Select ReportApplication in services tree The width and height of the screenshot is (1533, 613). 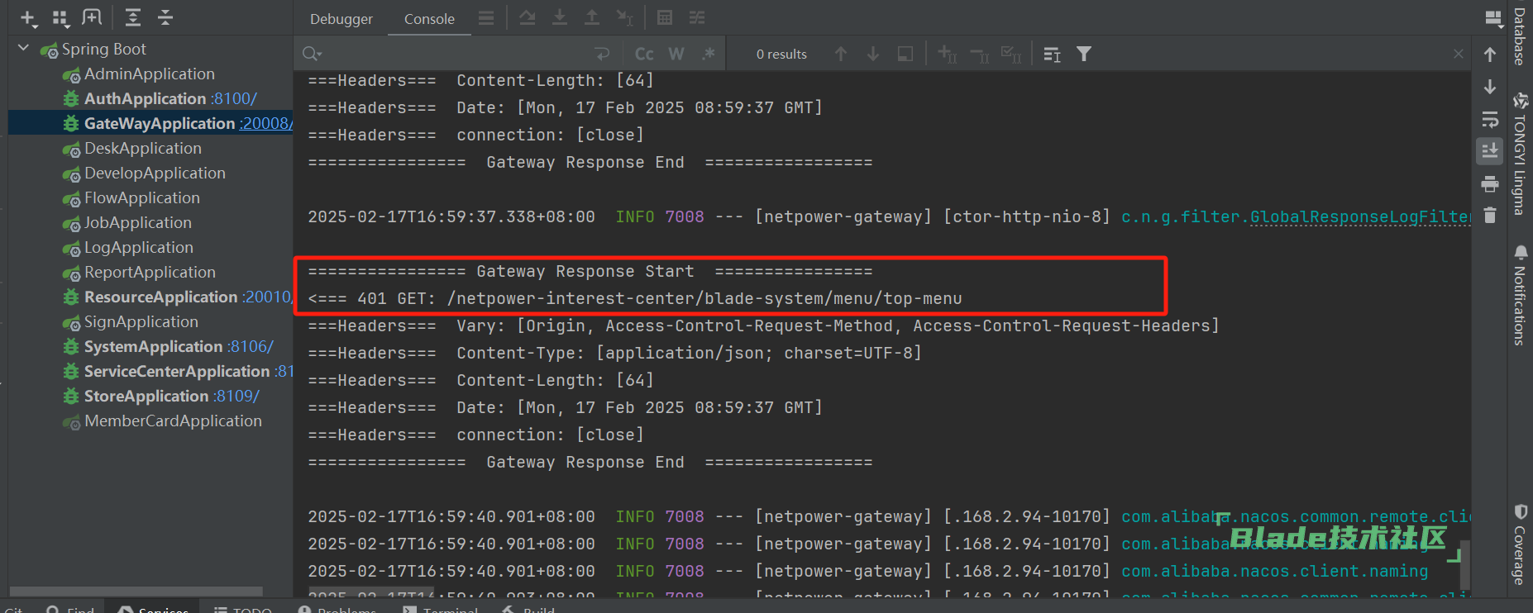tap(150, 272)
